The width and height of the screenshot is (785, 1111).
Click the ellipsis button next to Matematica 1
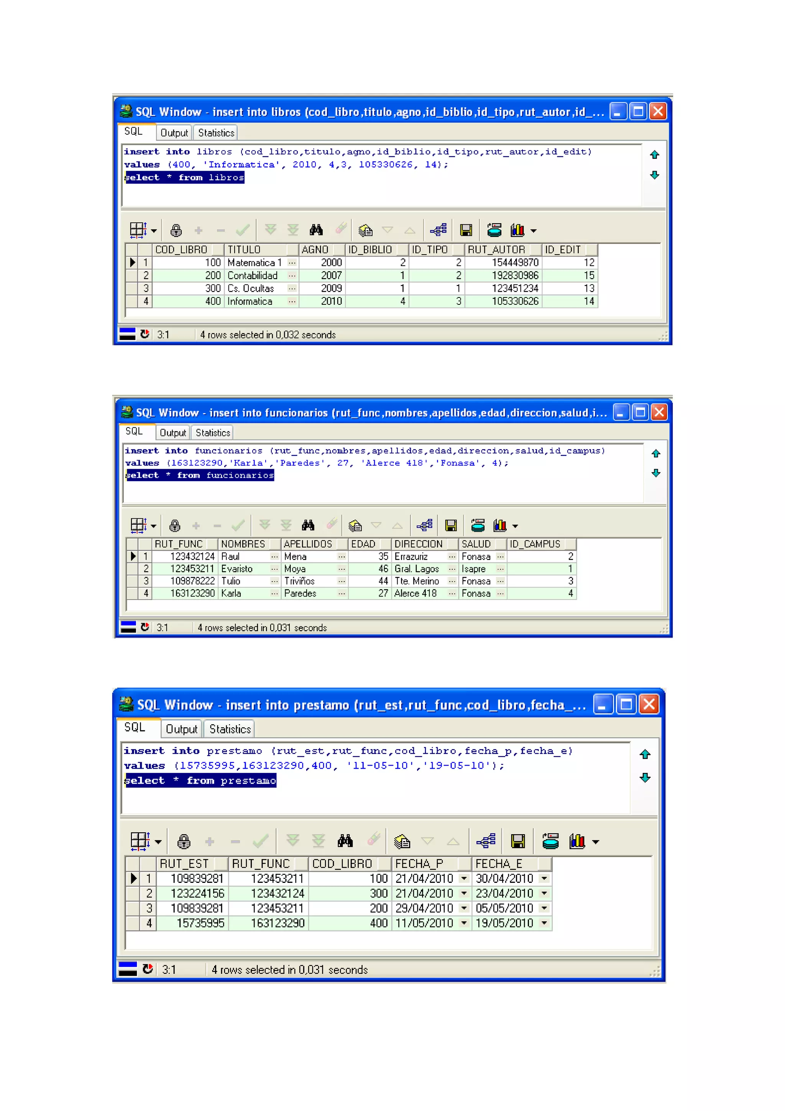(292, 263)
